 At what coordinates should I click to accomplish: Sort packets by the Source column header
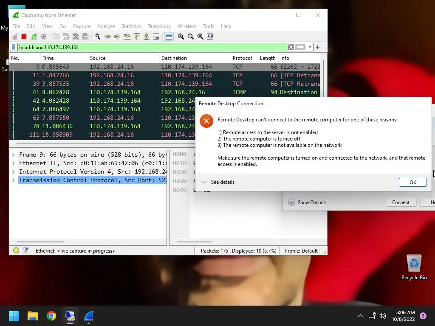tap(124, 58)
